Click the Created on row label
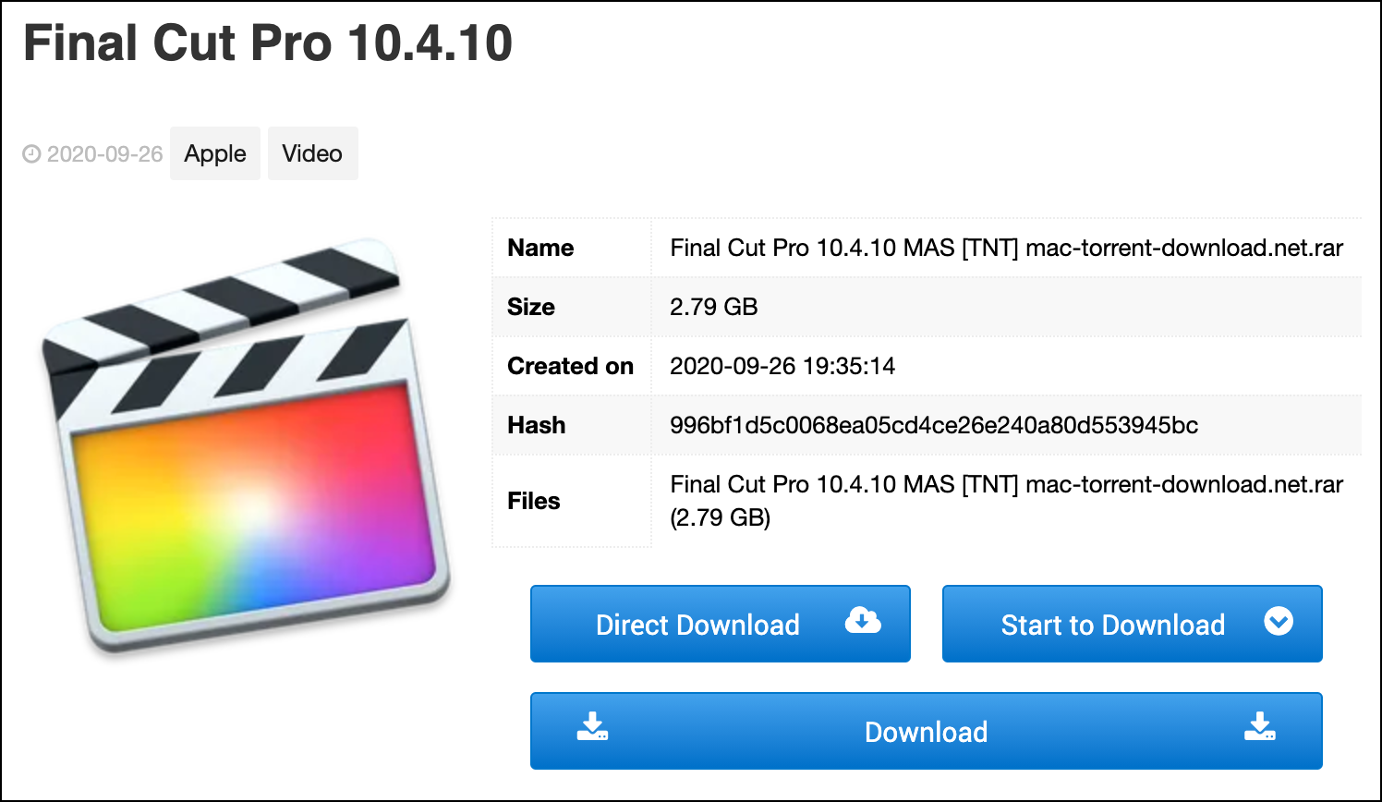Screen dimensions: 1382x802 (x=570, y=366)
